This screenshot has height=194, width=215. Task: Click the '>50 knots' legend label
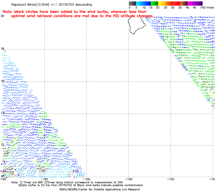(207, 8)
